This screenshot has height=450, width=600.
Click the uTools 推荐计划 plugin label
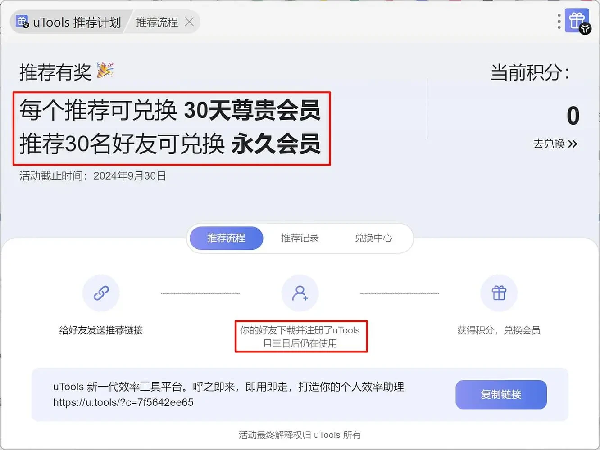tap(77, 22)
